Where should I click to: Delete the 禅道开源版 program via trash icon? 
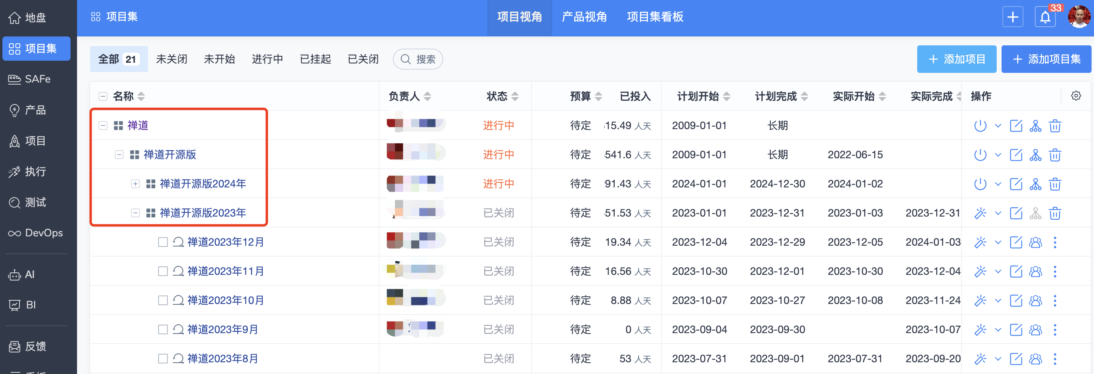point(1055,155)
